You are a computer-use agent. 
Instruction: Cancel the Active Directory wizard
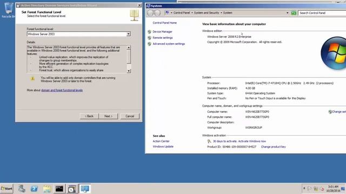(x=130, y=116)
